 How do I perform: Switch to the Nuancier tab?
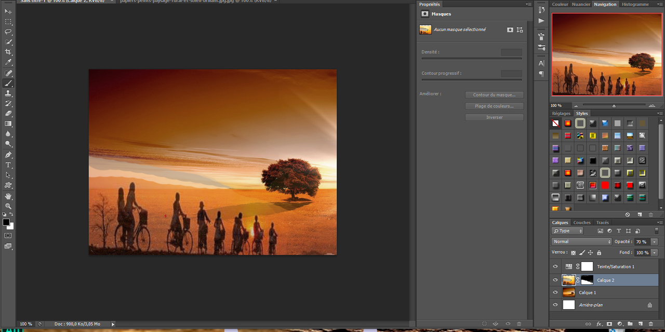point(581,4)
